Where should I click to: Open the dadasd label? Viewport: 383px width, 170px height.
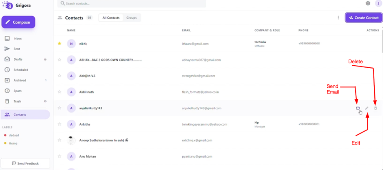pos(14,135)
